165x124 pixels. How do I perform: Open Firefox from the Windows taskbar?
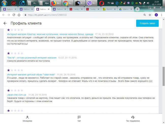click(x=54, y=3)
